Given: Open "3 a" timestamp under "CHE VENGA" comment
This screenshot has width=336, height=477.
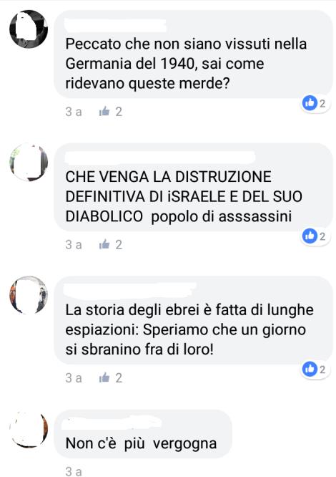Looking at the screenshot, I should [74, 244].
